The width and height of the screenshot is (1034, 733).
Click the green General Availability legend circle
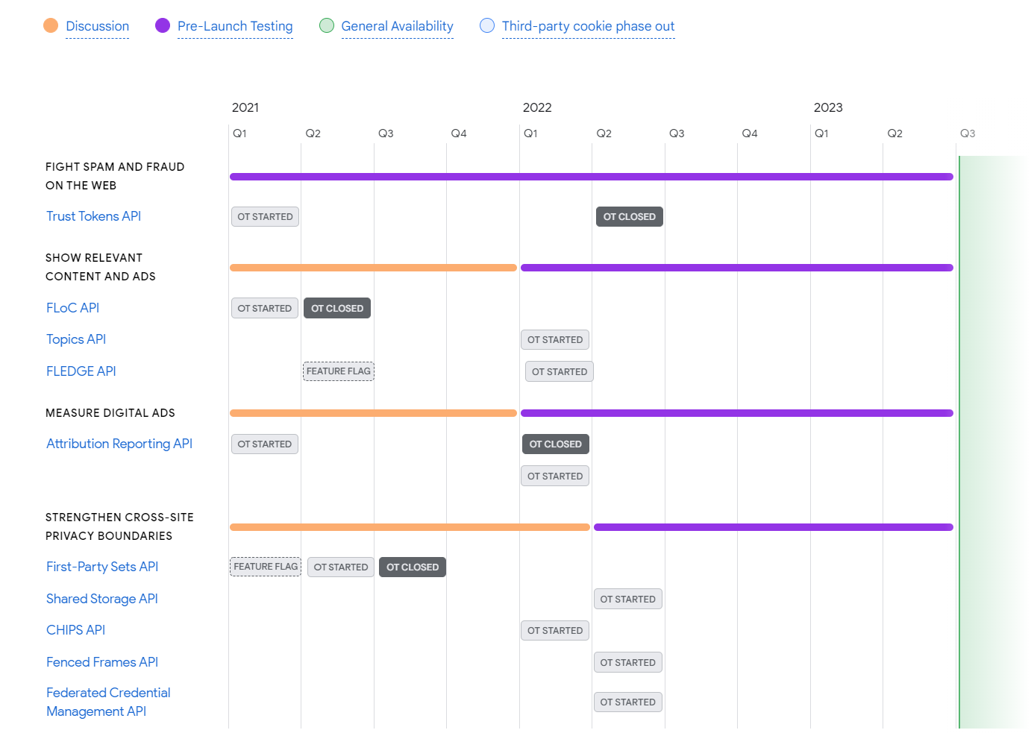click(327, 25)
